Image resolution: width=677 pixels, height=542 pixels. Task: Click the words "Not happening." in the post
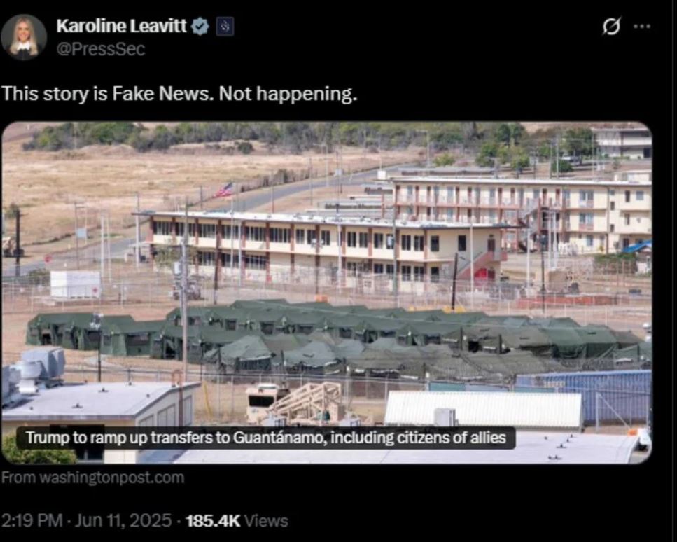tap(288, 94)
